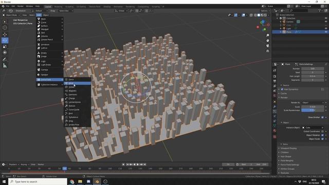The image size is (329, 185).
Task: Open the Texture properties tab icon
Action: pyautogui.click(x=275, y=137)
